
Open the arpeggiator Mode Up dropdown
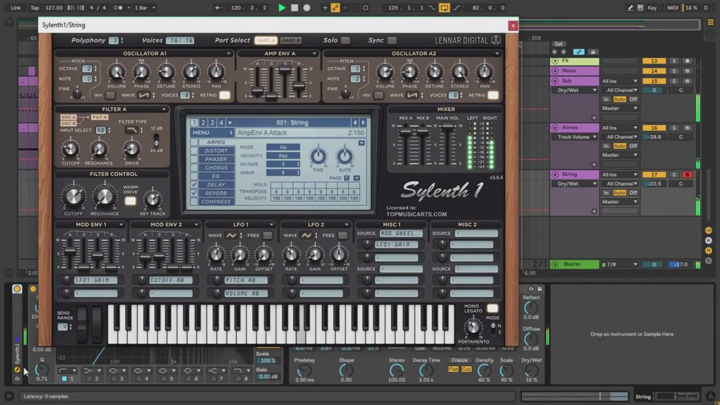(283, 147)
